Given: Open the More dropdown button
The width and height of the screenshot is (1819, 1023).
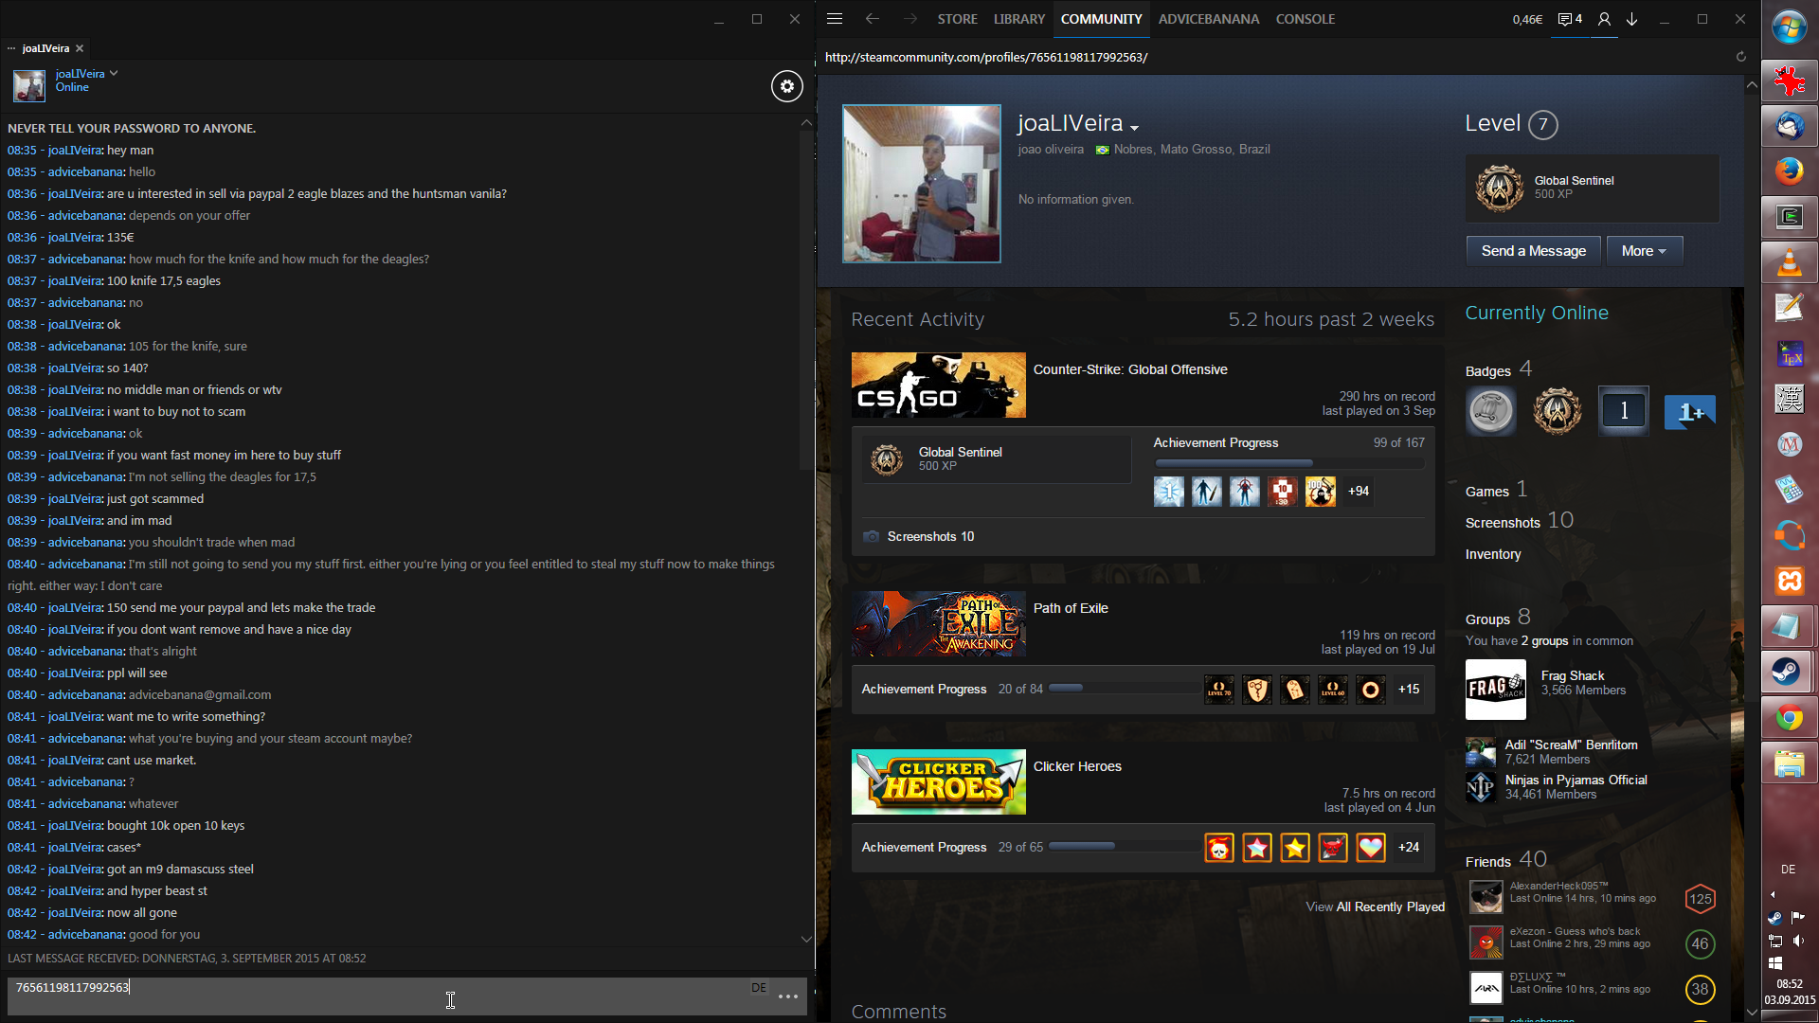Looking at the screenshot, I should (x=1644, y=251).
